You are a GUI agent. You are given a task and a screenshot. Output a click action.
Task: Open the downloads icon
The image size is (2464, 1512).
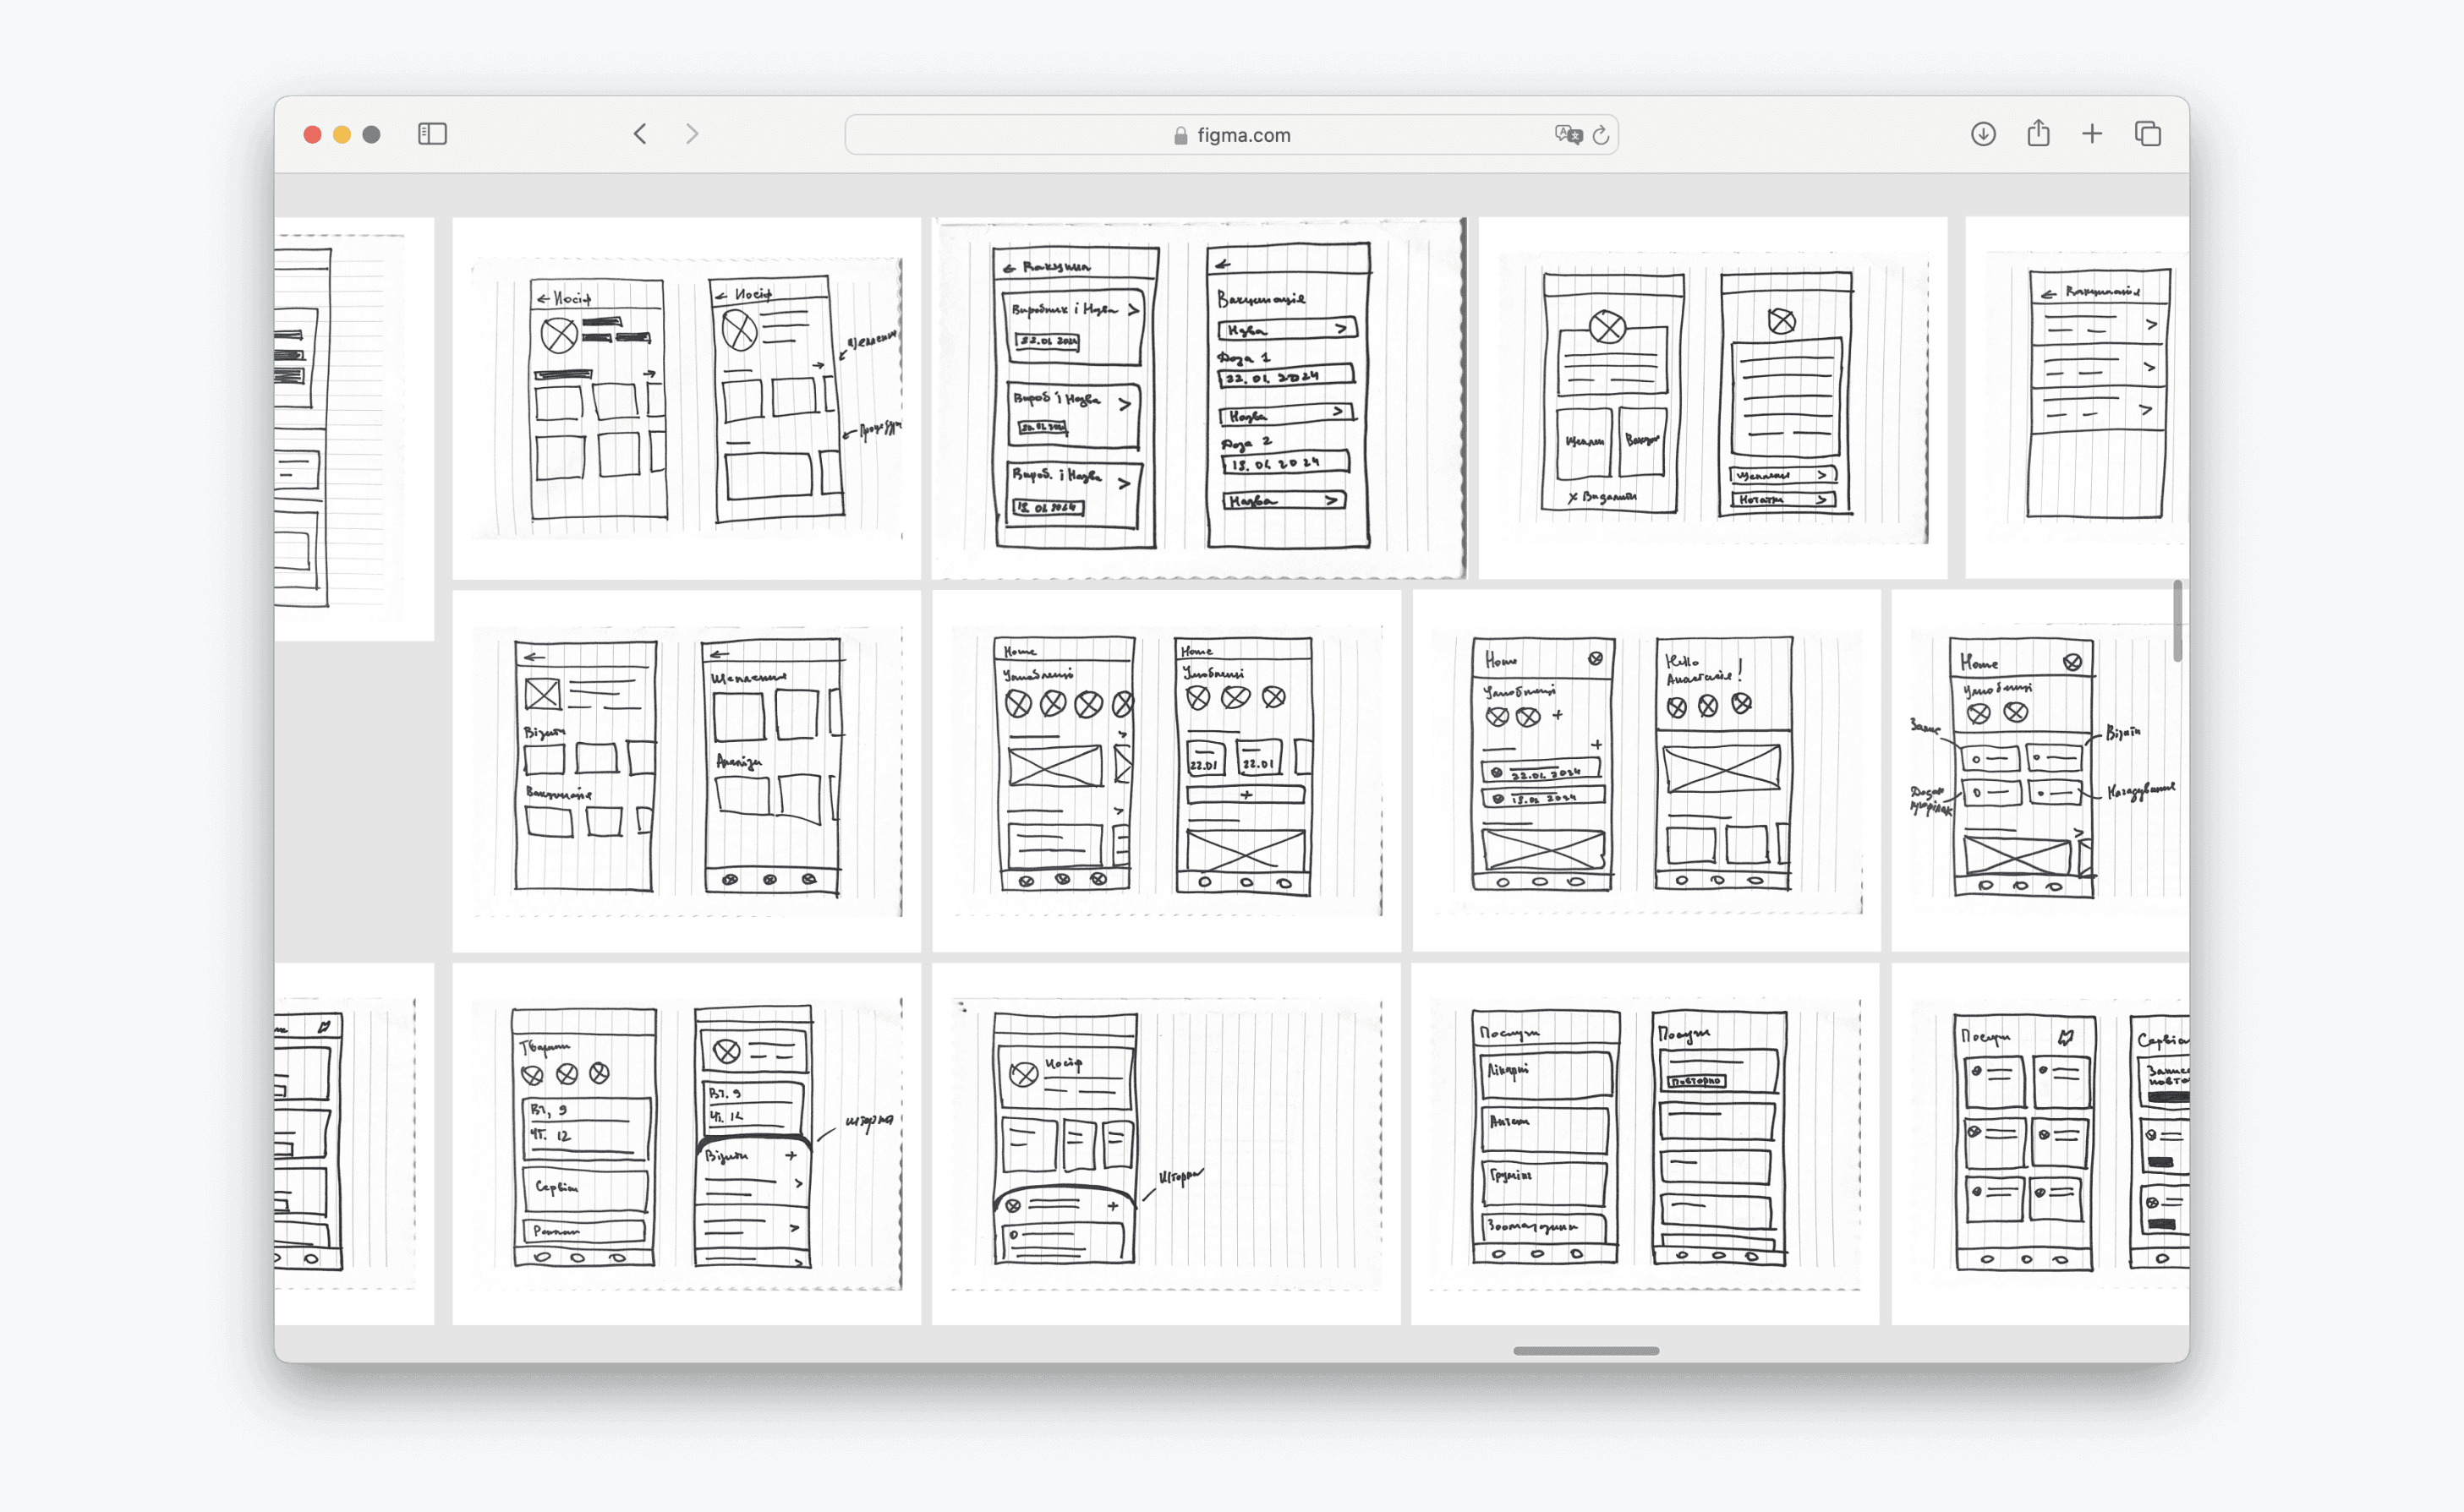[x=1983, y=134]
